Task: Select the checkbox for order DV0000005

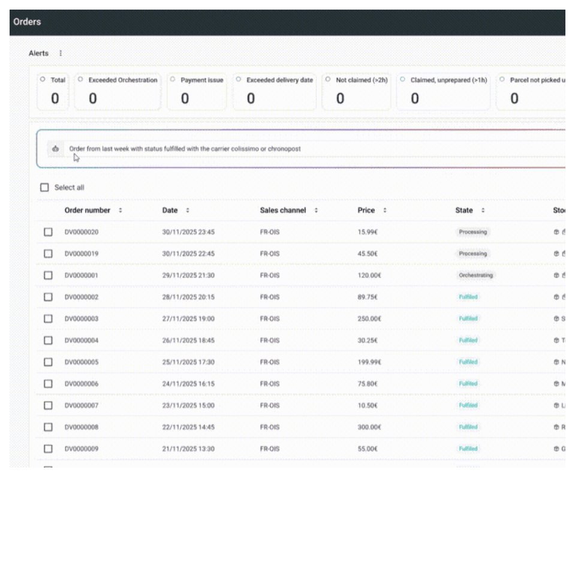Action: (48, 362)
